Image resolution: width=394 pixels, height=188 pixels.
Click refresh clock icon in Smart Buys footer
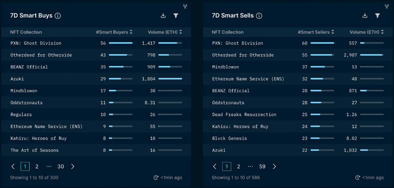(156, 178)
